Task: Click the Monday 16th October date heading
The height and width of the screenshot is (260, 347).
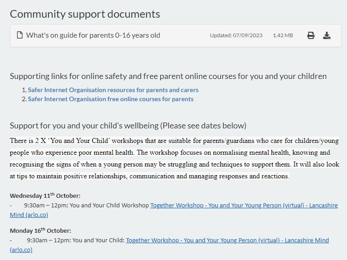Action: coord(40,231)
